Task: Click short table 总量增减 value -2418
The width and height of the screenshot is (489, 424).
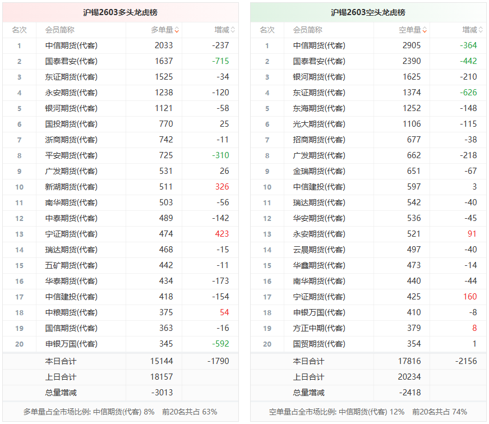Action: tap(410, 393)
